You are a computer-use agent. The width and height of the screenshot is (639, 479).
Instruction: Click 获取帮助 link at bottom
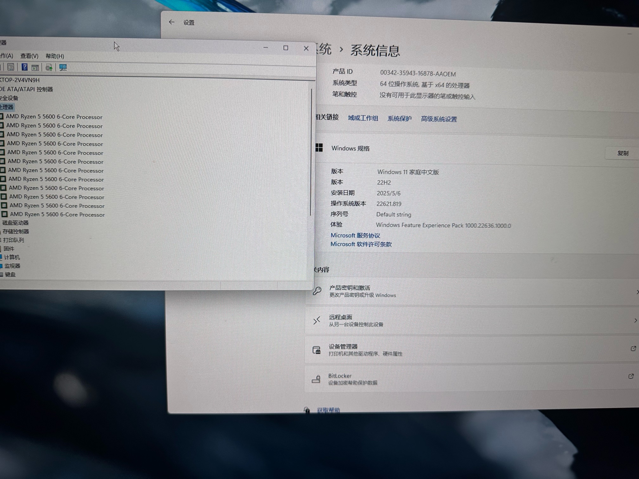pyautogui.click(x=328, y=410)
